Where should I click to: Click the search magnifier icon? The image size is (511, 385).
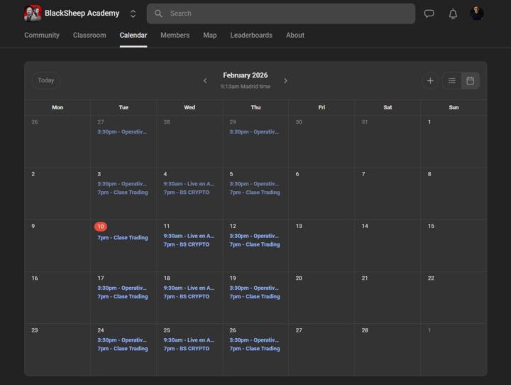point(158,13)
